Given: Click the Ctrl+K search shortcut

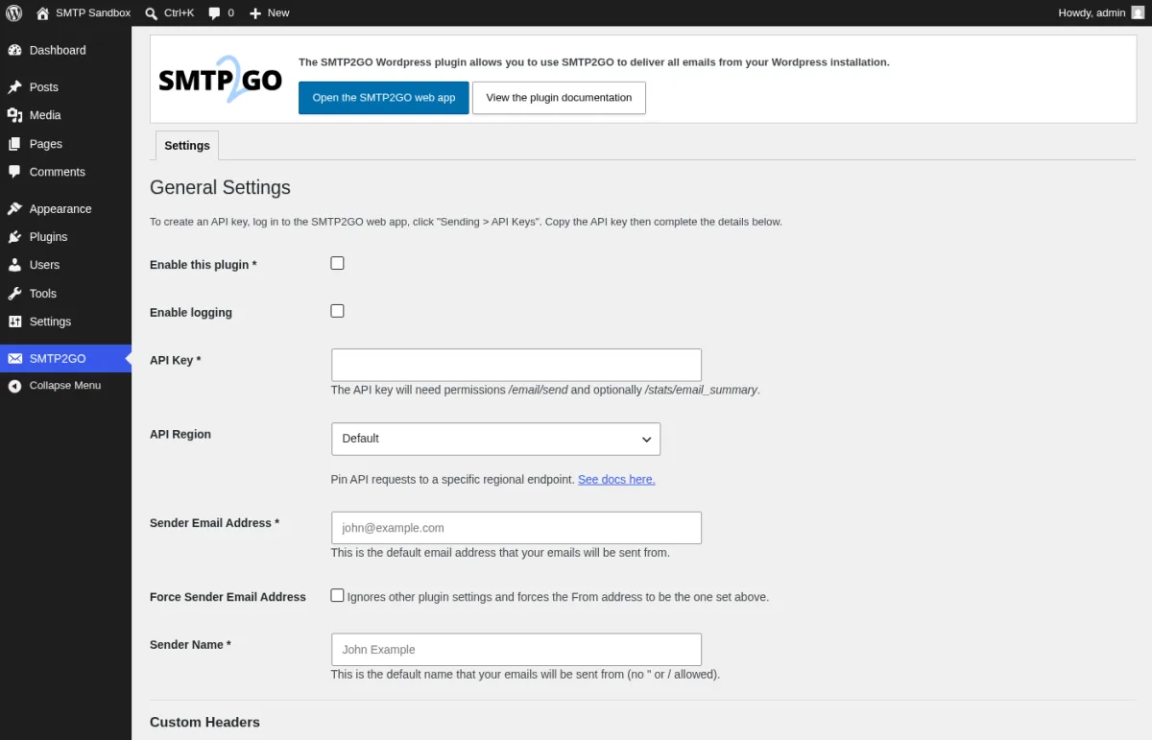Looking at the screenshot, I should pos(180,13).
